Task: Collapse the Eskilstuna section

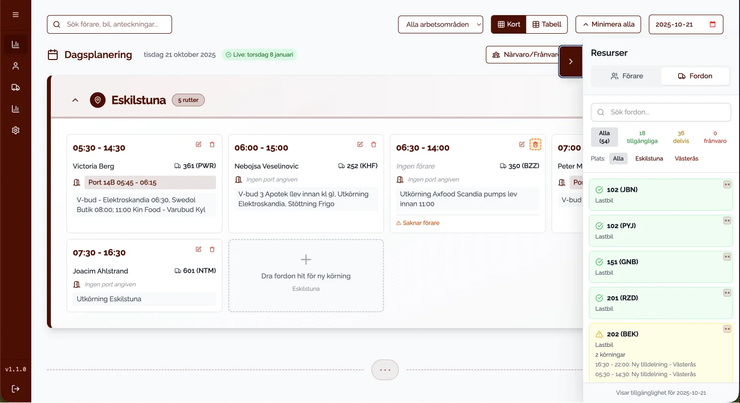Action: point(75,100)
